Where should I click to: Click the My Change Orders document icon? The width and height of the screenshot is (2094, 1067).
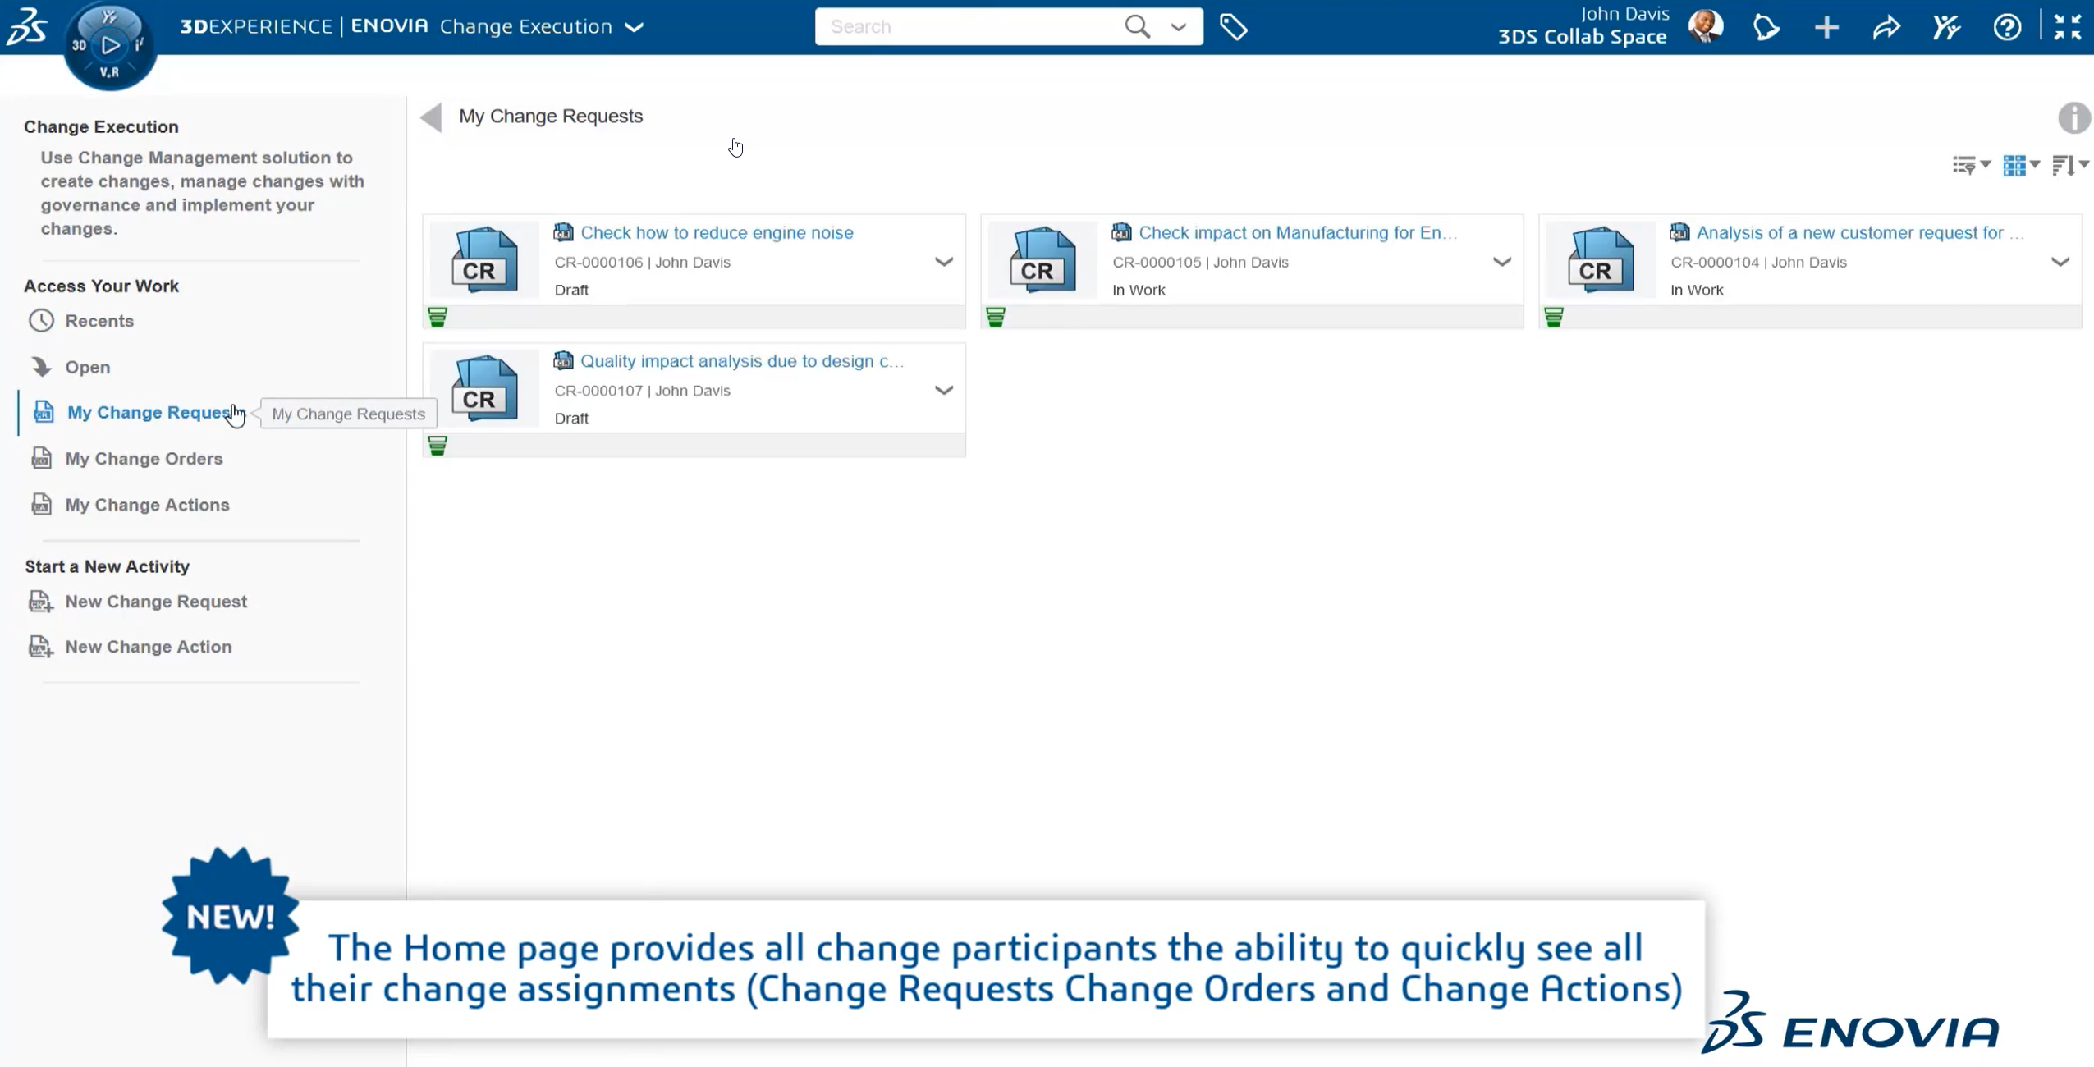tap(41, 458)
